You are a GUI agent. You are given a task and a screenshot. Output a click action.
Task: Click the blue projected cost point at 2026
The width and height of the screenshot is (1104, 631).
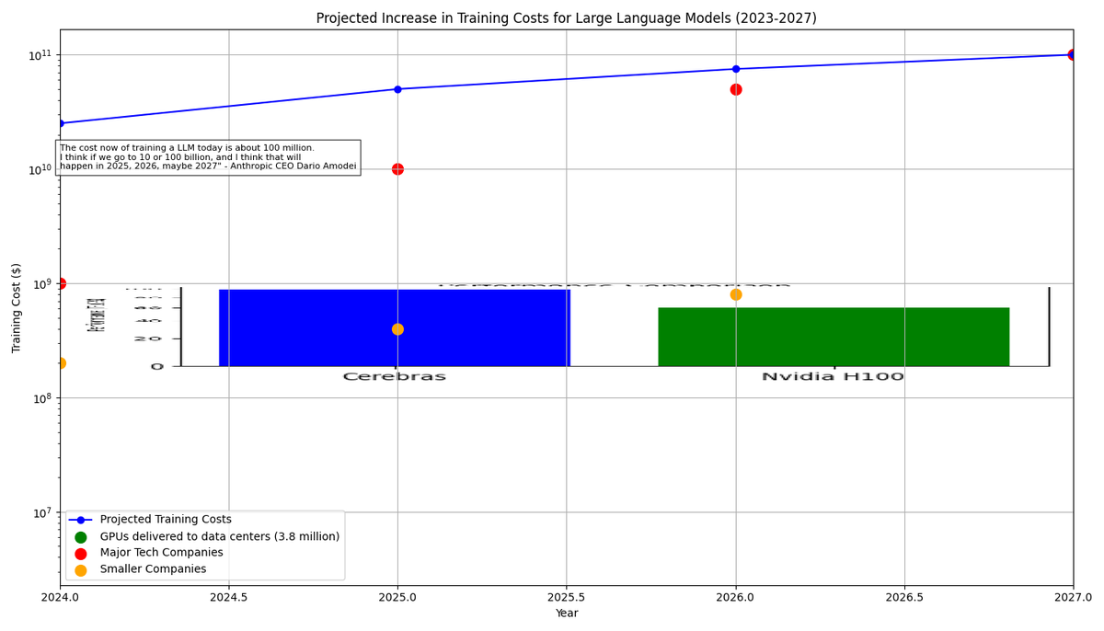coord(736,69)
